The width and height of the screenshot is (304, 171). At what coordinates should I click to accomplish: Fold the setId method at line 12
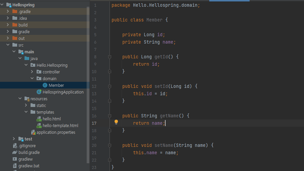click(110, 86)
